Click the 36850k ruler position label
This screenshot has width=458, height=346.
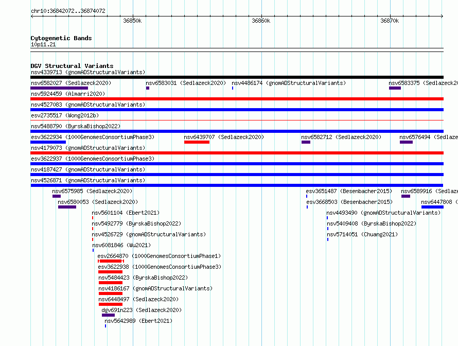click(x=132, y=21)
